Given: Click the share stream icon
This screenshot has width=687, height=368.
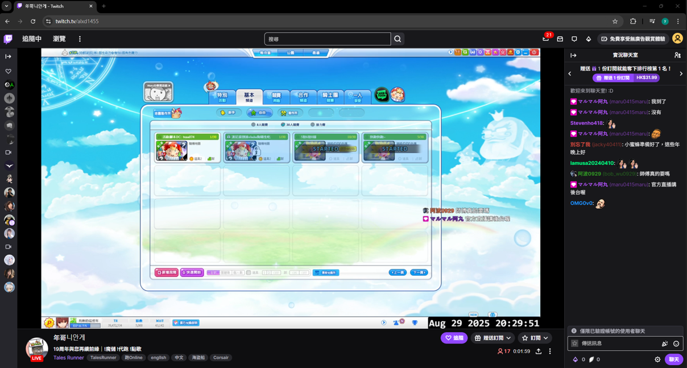Looking at the screenshot, I should (x=538, y=352).
